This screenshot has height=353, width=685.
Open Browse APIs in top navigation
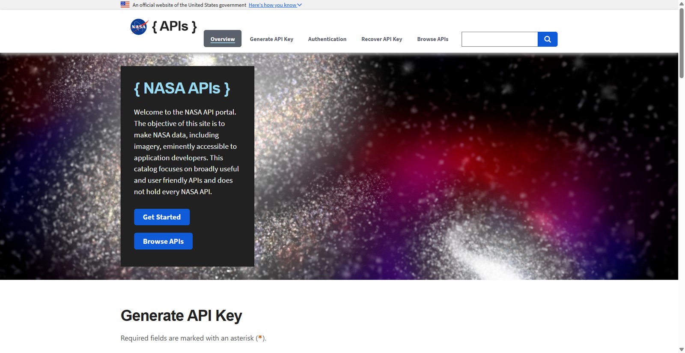(433, 39)
